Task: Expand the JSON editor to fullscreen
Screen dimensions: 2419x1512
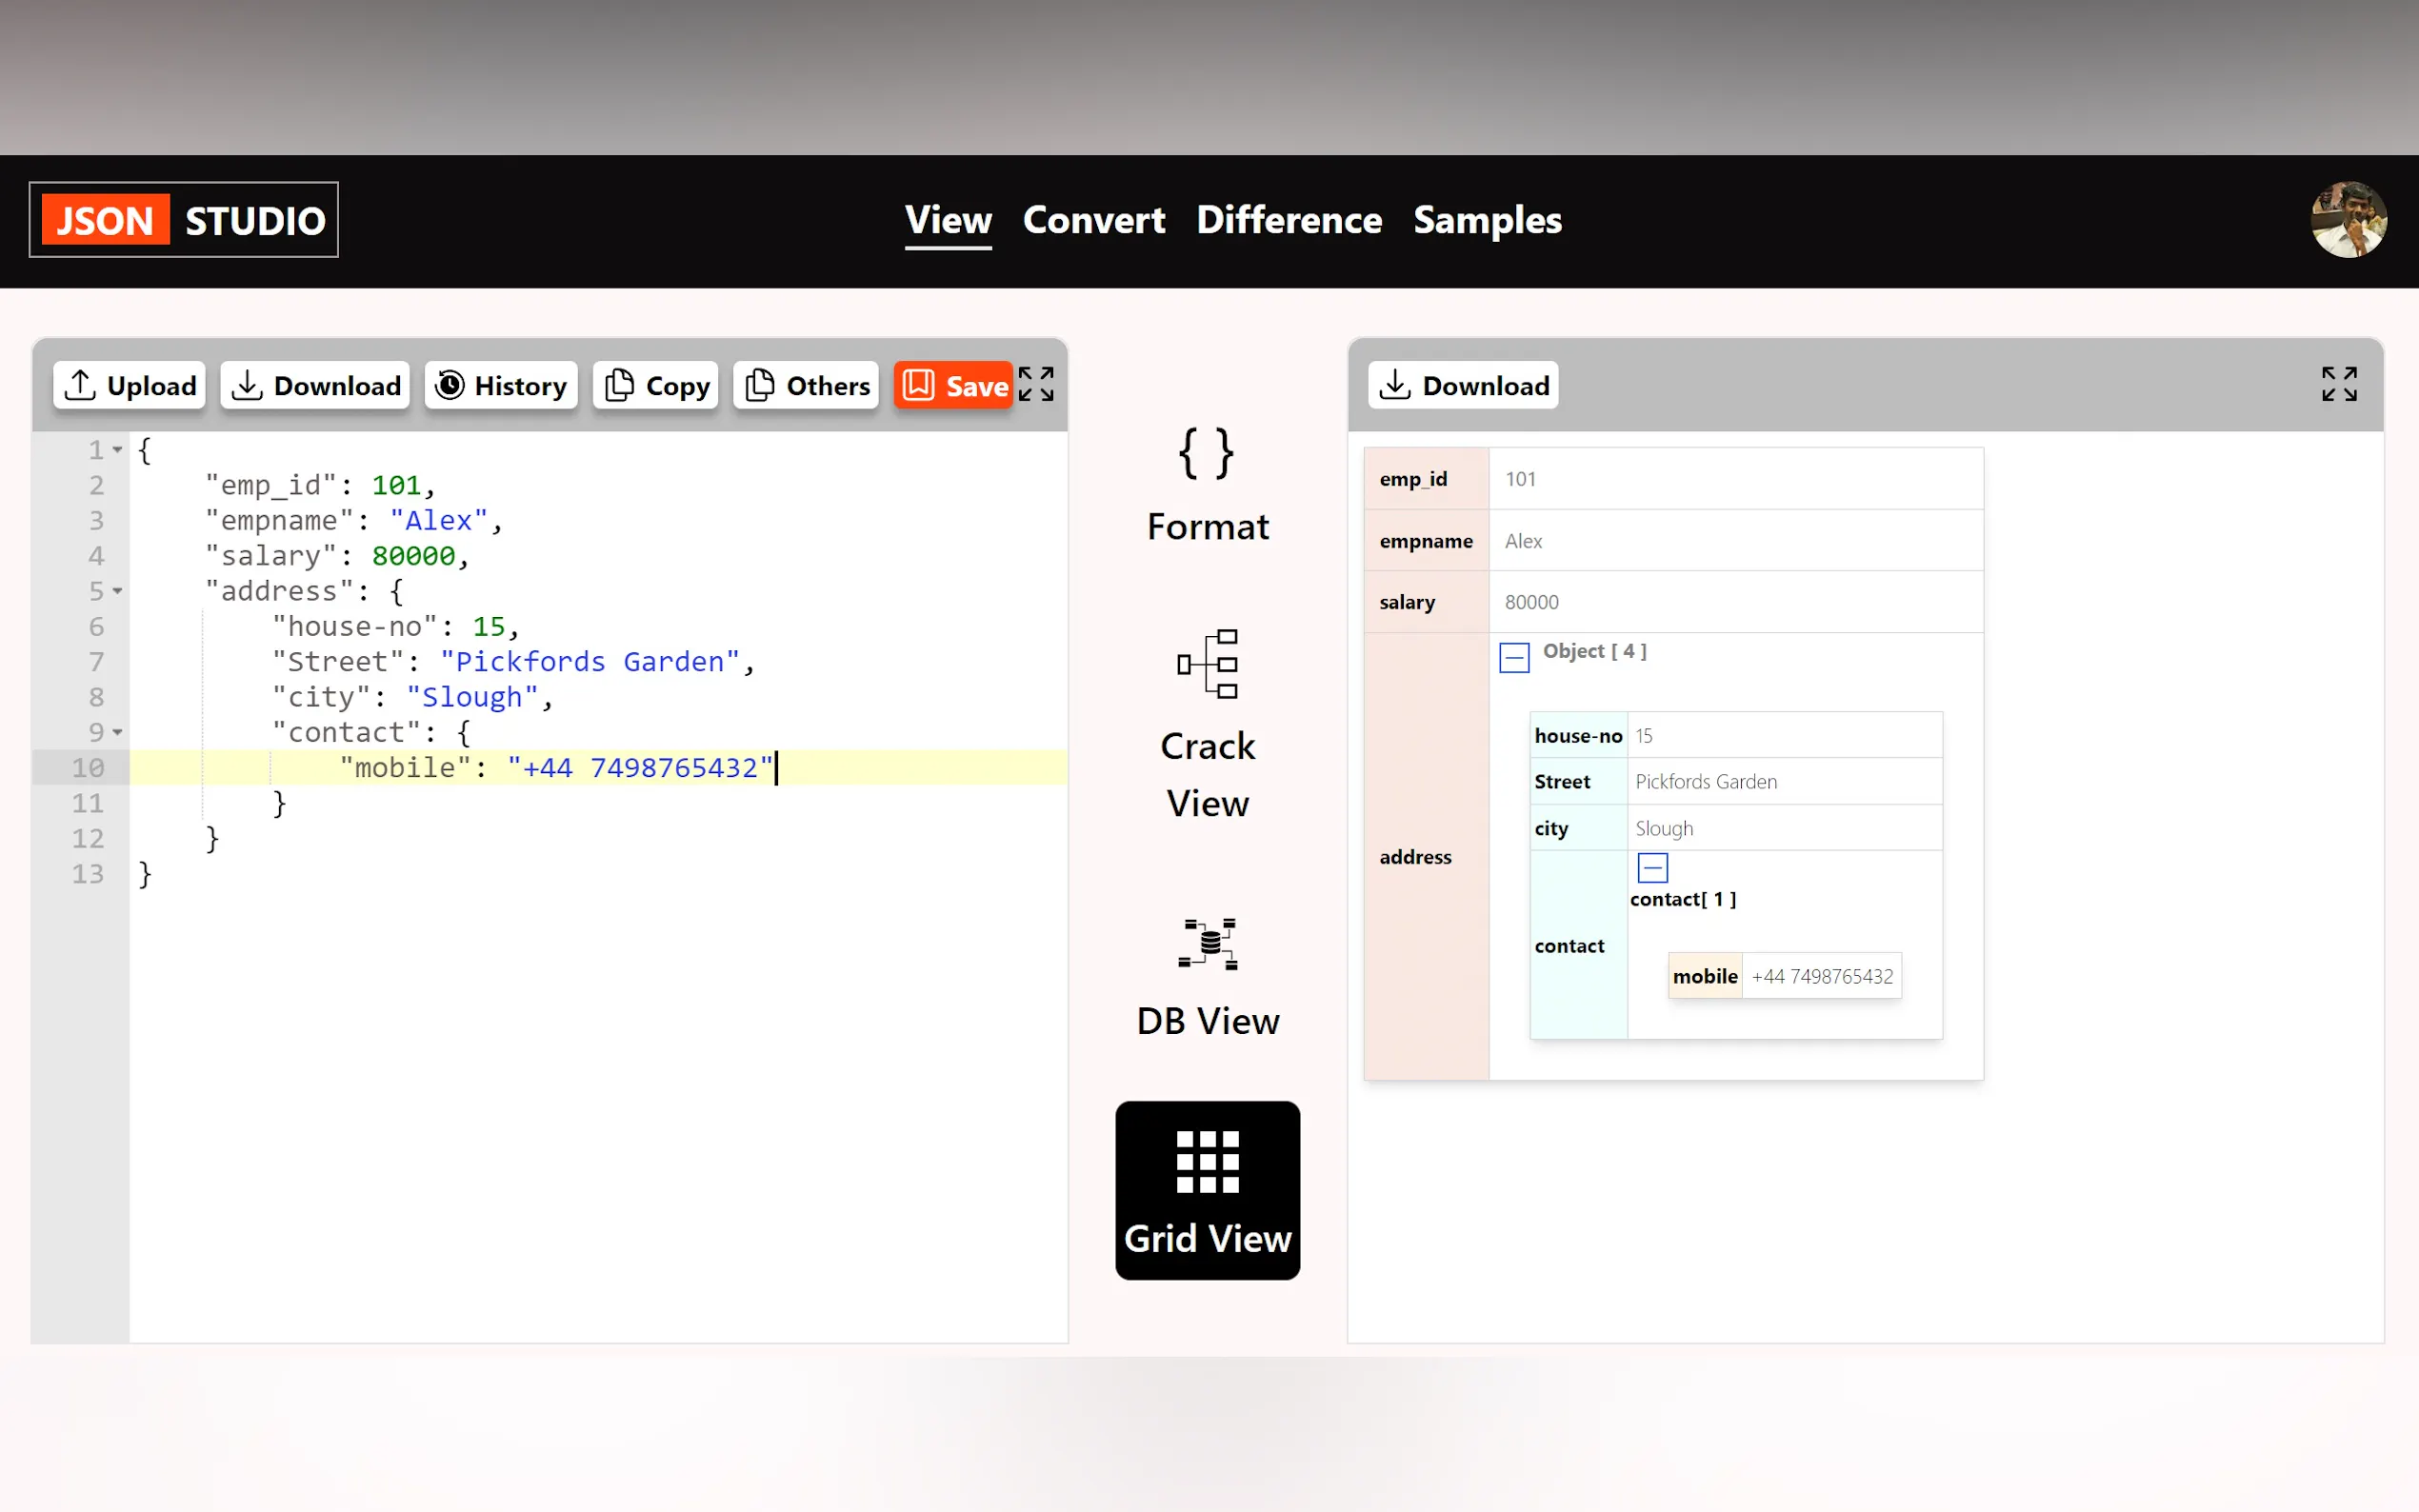Action: tap(1036, 384)
